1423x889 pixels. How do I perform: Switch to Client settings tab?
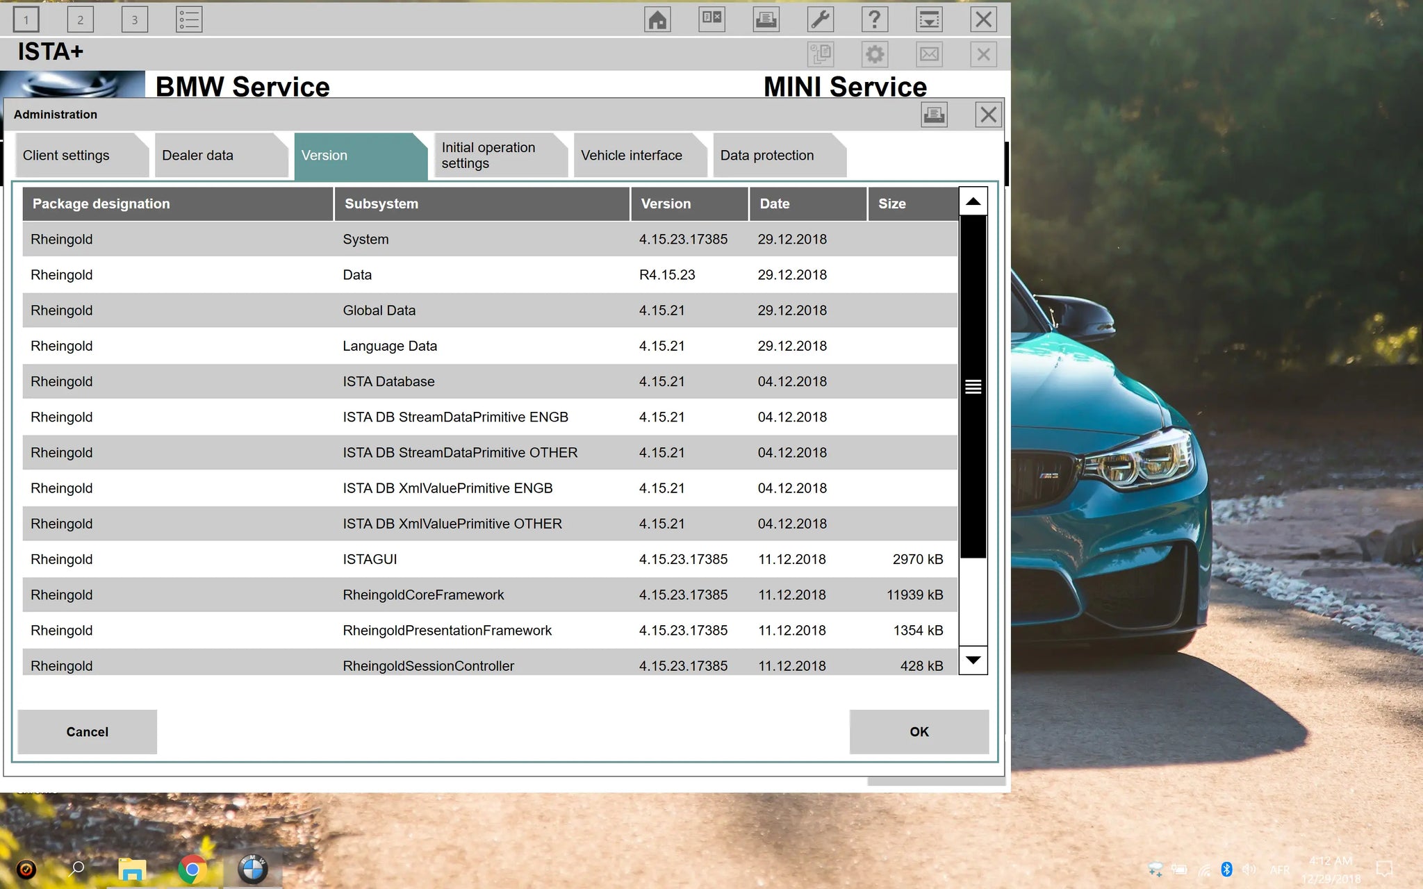click(x=82, y=156)
